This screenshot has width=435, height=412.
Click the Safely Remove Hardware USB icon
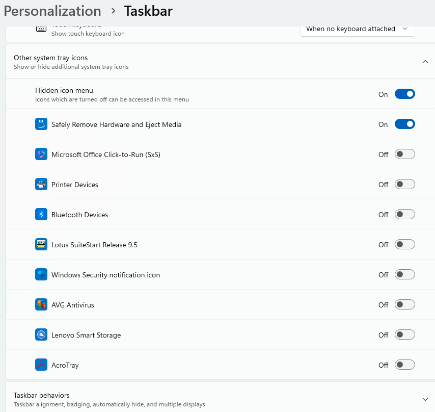click(x=41, y=124)
